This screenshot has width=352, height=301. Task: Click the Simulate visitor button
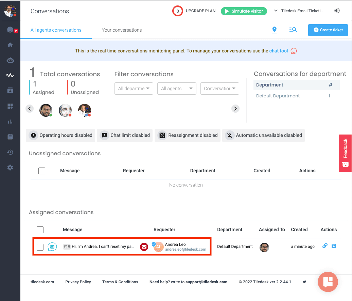[x=244, y=11]
